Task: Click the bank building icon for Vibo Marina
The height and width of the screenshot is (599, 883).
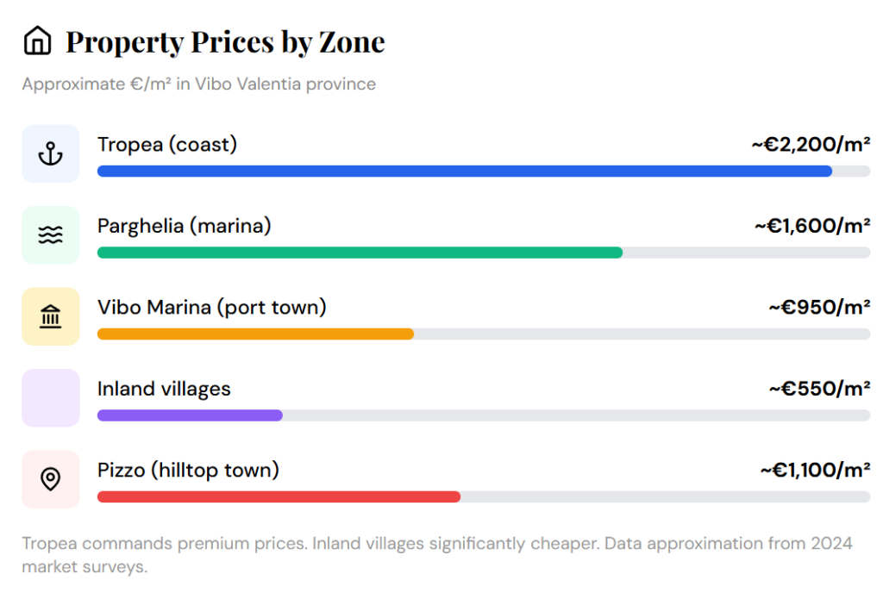Action: (x=51, y=316)
